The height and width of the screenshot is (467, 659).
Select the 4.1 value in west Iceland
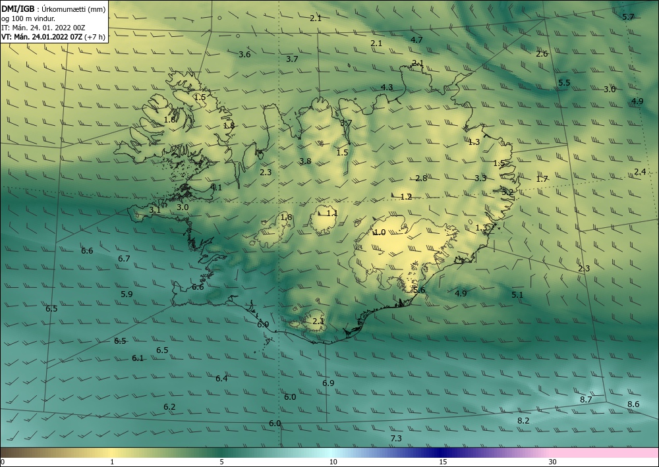coord(216,188)
